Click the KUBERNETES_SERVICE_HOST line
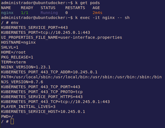The height and width of the screenshot is (128, 165). click(x=43, y=112)
